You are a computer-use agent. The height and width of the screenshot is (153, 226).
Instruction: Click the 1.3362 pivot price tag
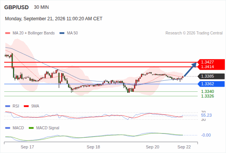(x=211, y=84)
